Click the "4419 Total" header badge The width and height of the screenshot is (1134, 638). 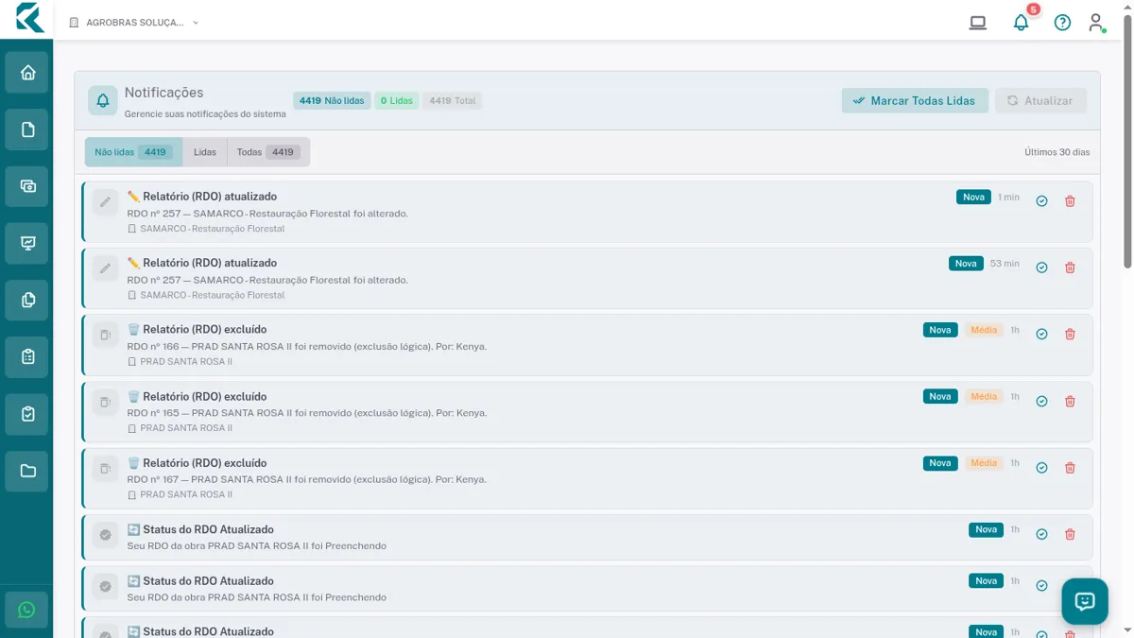452,101
